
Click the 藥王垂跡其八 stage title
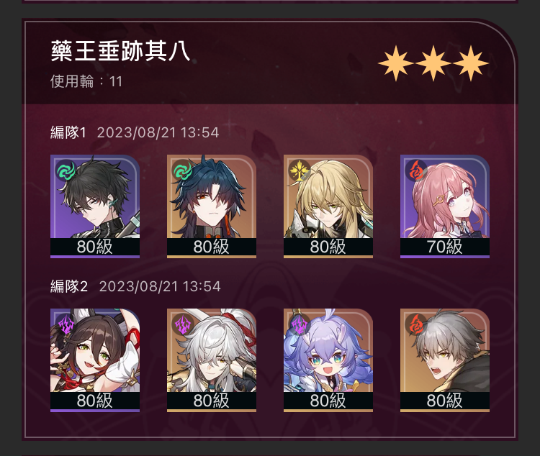coord(120,51)
